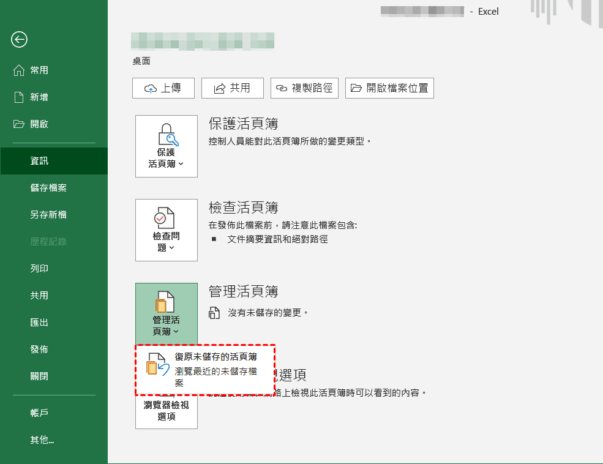The height and width of the screenshot is (464, 603).
Task: Expand the 保護活頁簿 dropdown chevron
Action: pos(179,163)
